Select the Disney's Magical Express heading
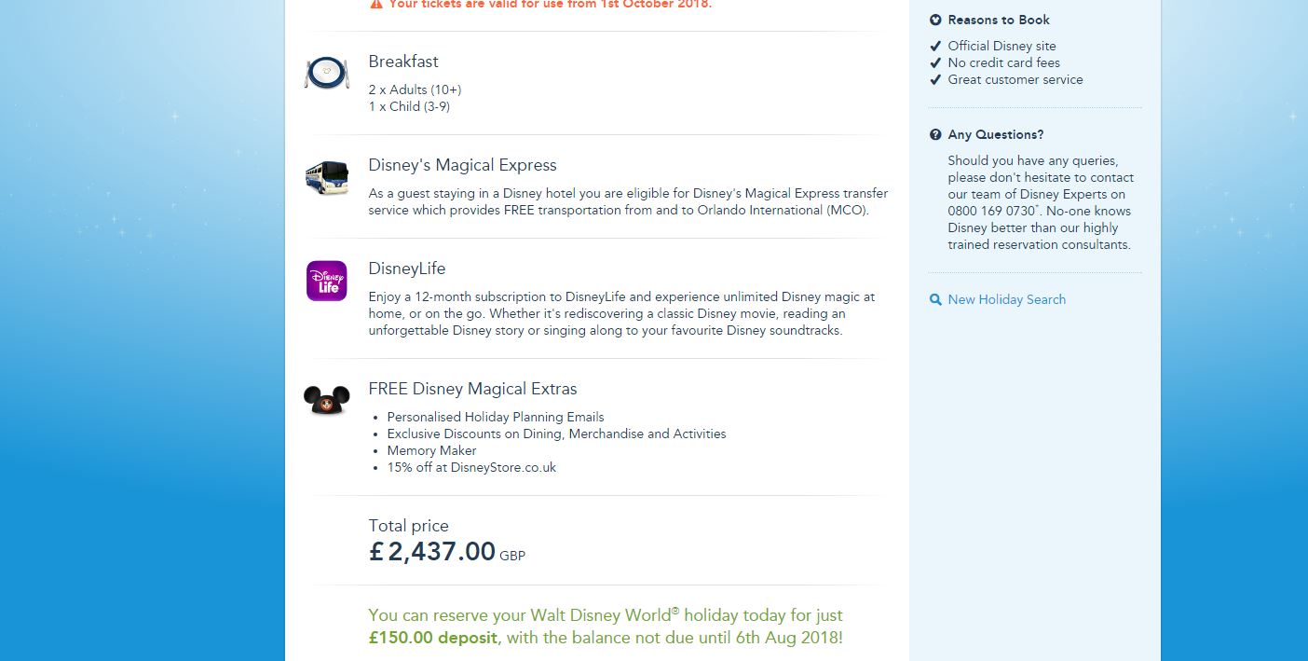The image size is (1308, 661). click(462, 165)
